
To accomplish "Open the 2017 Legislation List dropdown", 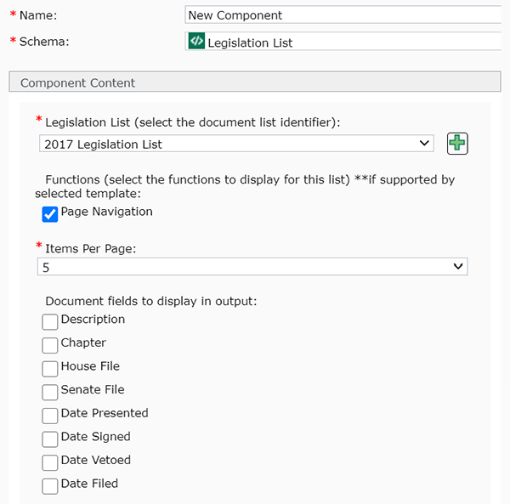I will (236, 144).
